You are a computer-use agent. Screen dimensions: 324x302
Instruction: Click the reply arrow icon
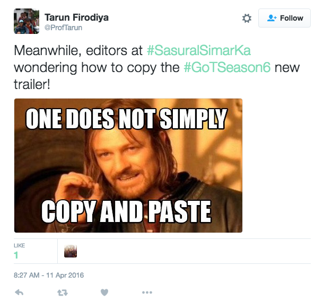coord(19,292)
